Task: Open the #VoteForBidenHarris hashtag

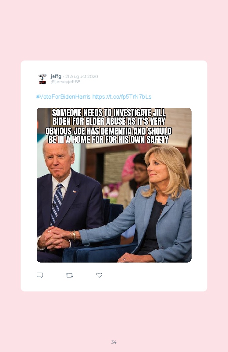Action: 63,97
